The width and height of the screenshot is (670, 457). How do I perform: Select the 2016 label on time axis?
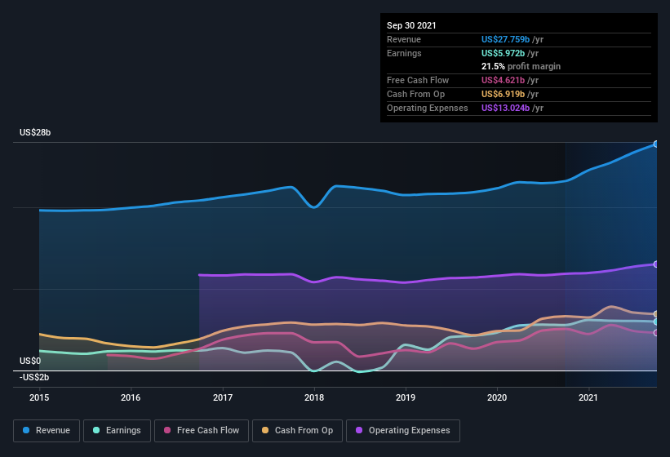tap(131, 397)
